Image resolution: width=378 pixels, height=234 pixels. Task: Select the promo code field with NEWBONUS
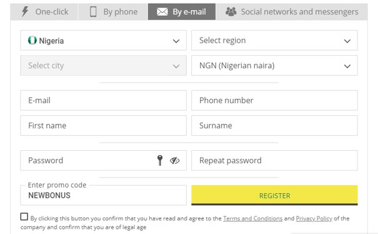coord(104,195)
